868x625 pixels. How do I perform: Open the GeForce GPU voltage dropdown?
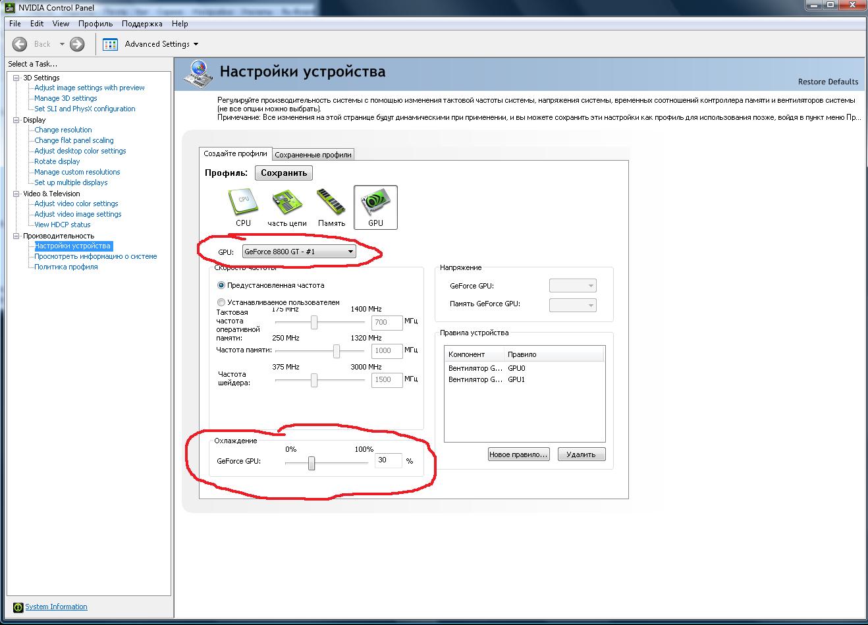pos(572,286)
